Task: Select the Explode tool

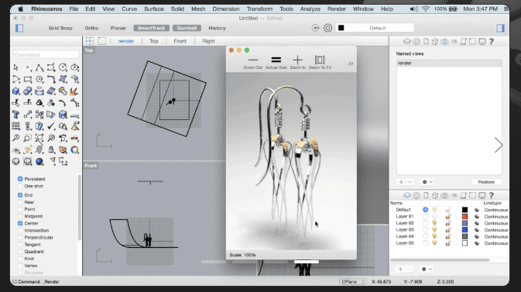Action: [x=74, y=91]
